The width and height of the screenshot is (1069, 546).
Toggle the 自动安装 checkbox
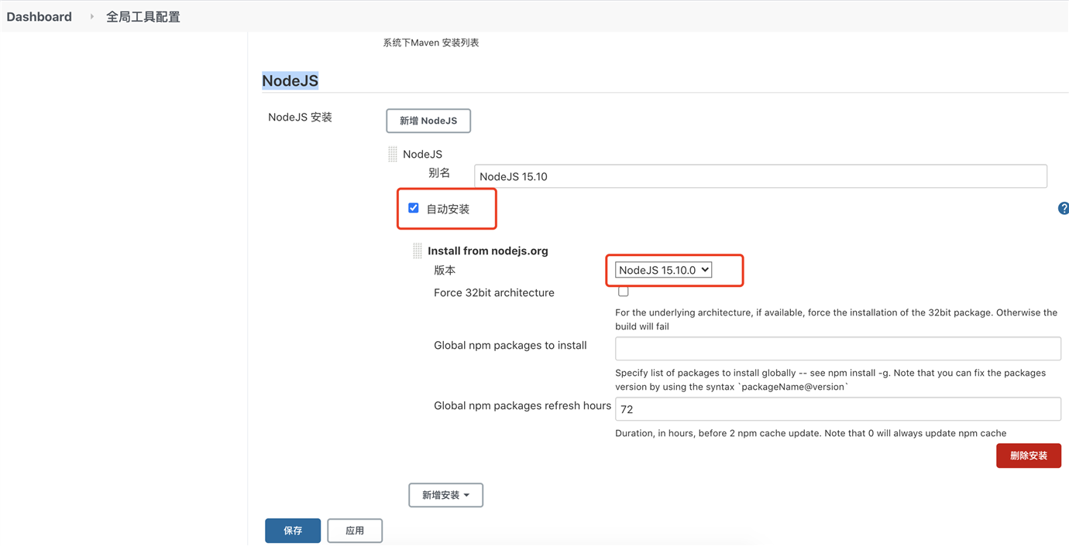(x=414, y=208)
